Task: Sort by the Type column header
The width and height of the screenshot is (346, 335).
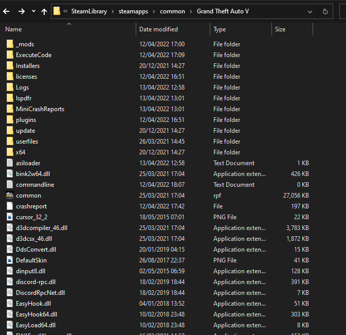Action: point(220,29)
